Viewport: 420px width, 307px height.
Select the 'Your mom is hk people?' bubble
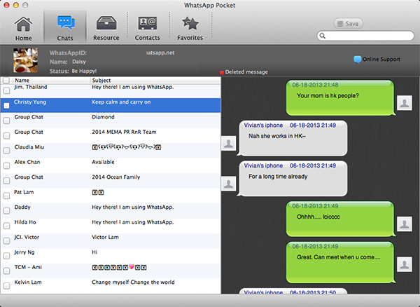click(x=341, y=98)
